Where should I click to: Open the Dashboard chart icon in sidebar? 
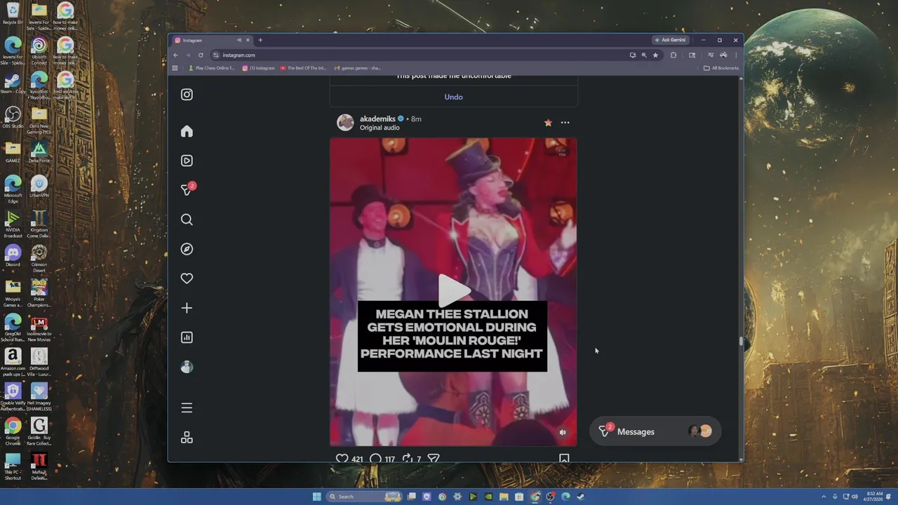(187, 337)
